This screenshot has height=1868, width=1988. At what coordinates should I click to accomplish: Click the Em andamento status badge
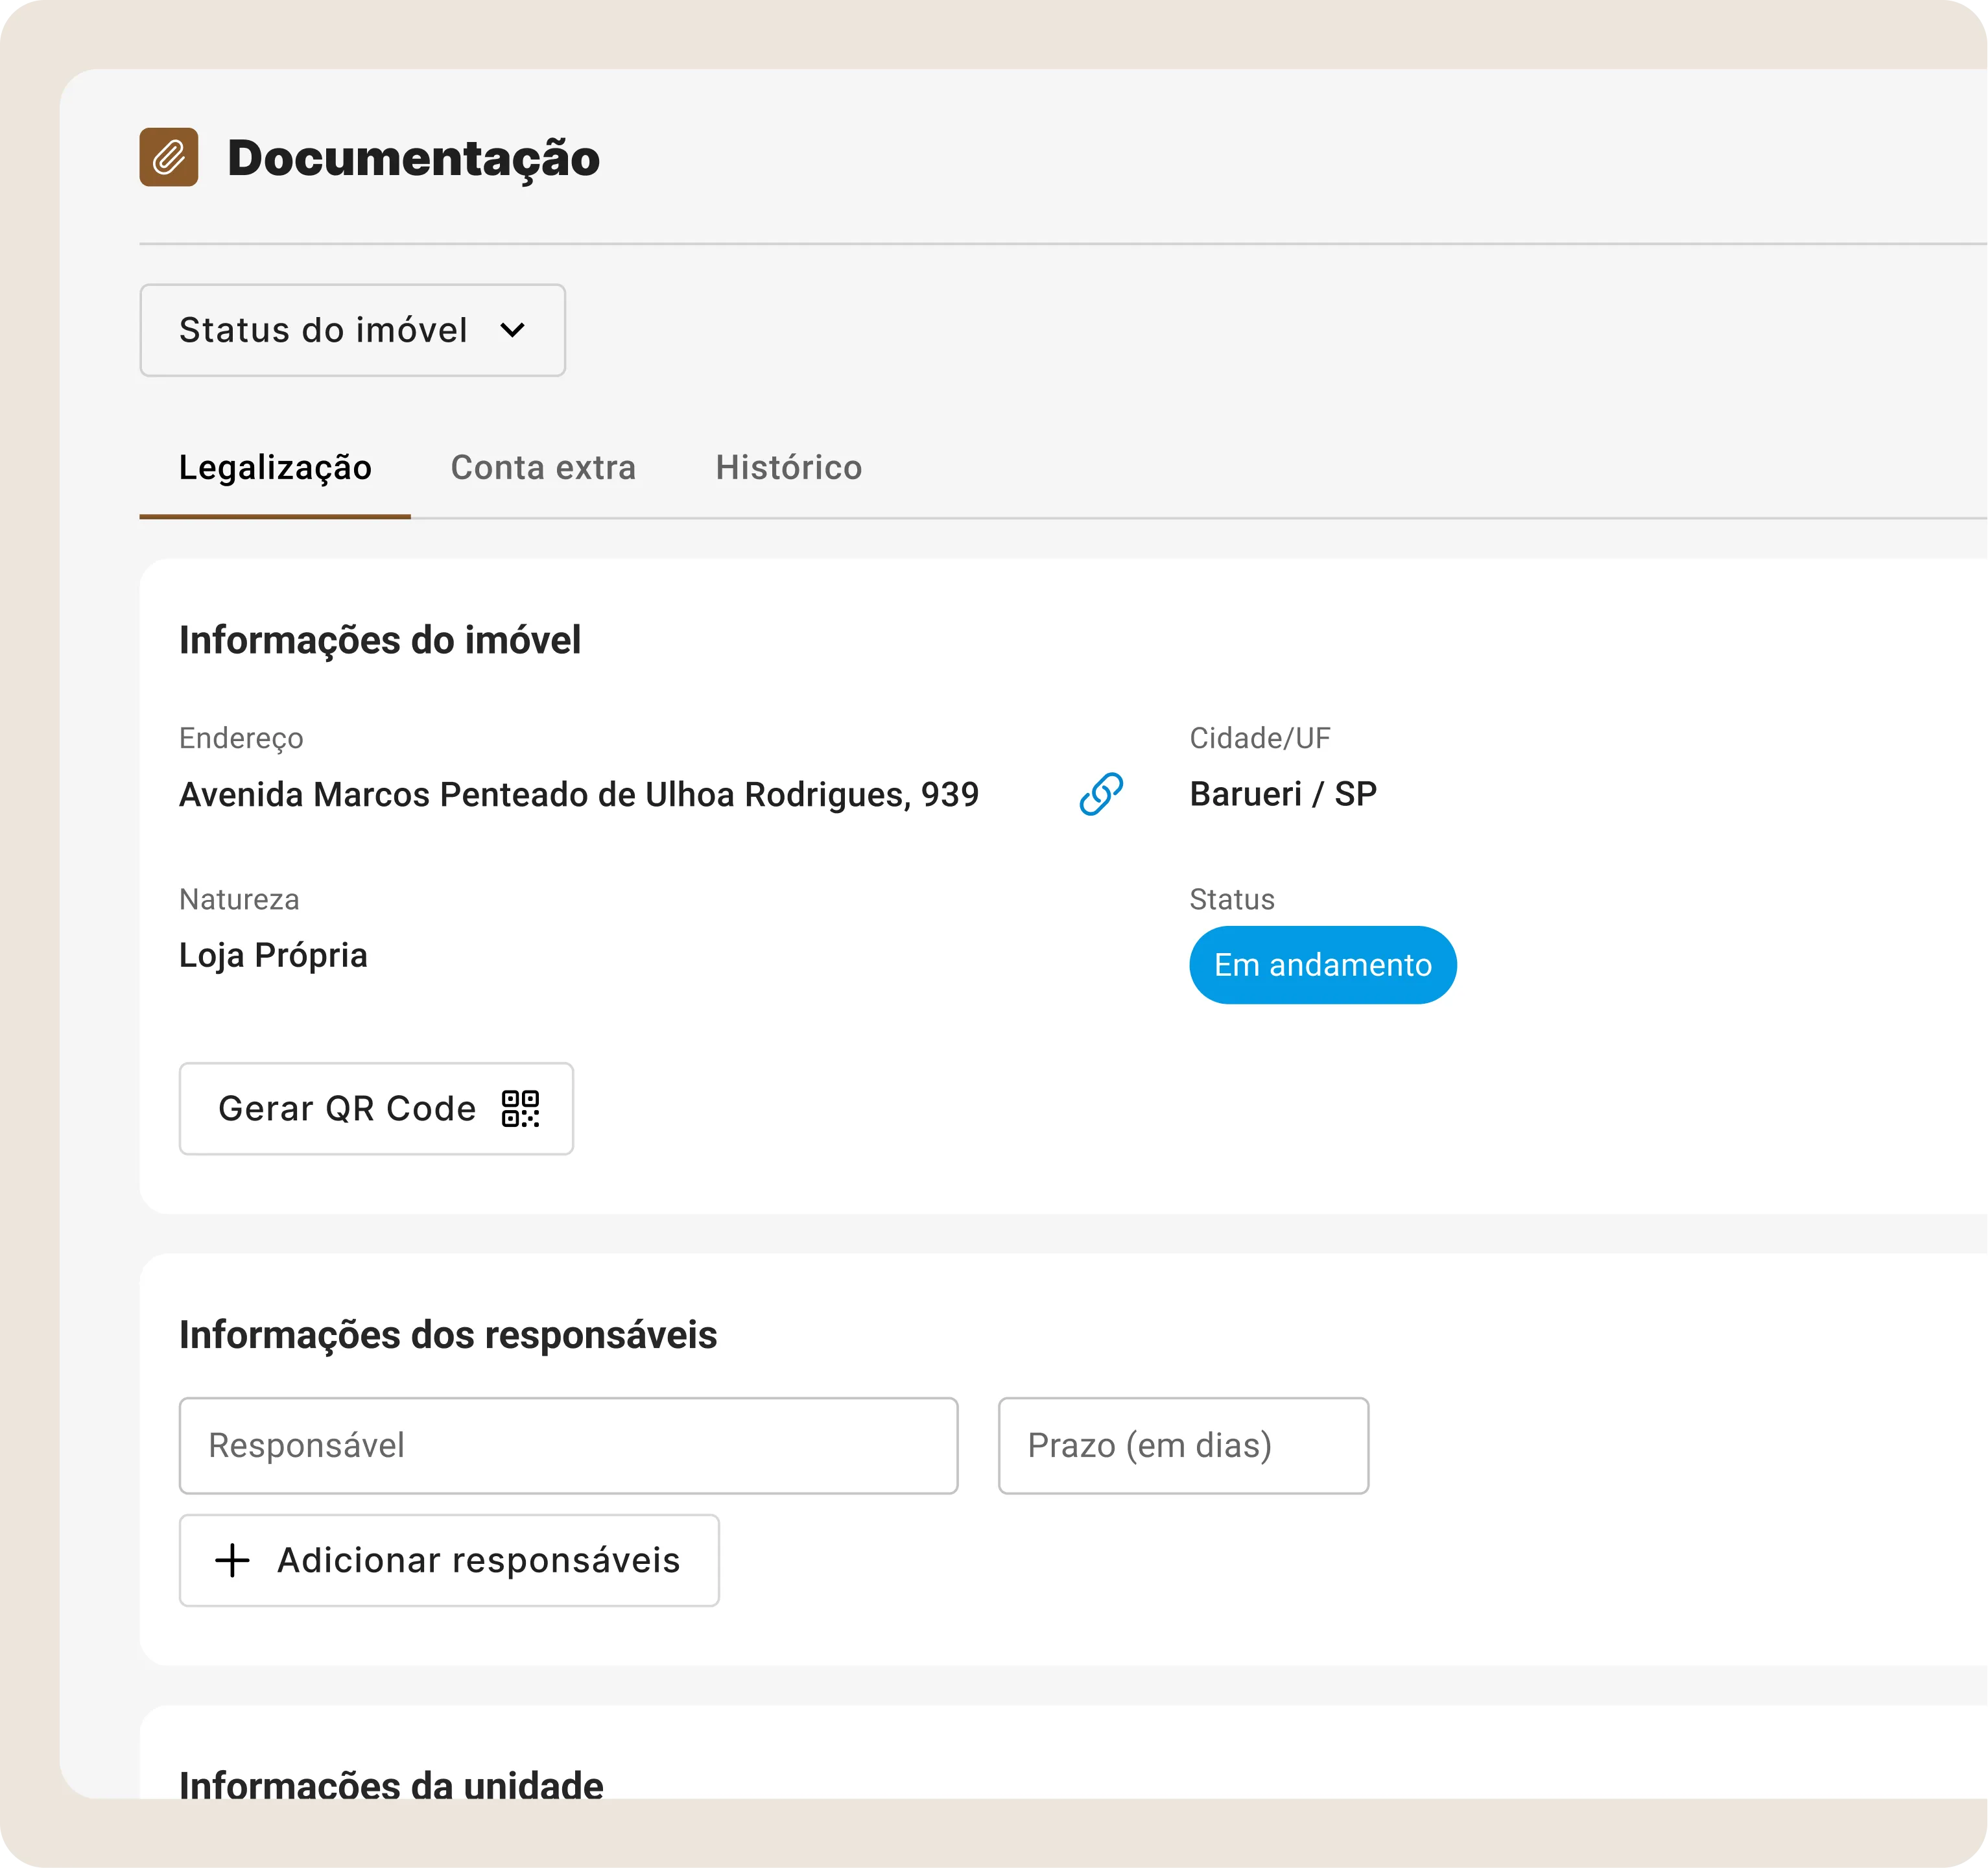[1322, 965]
